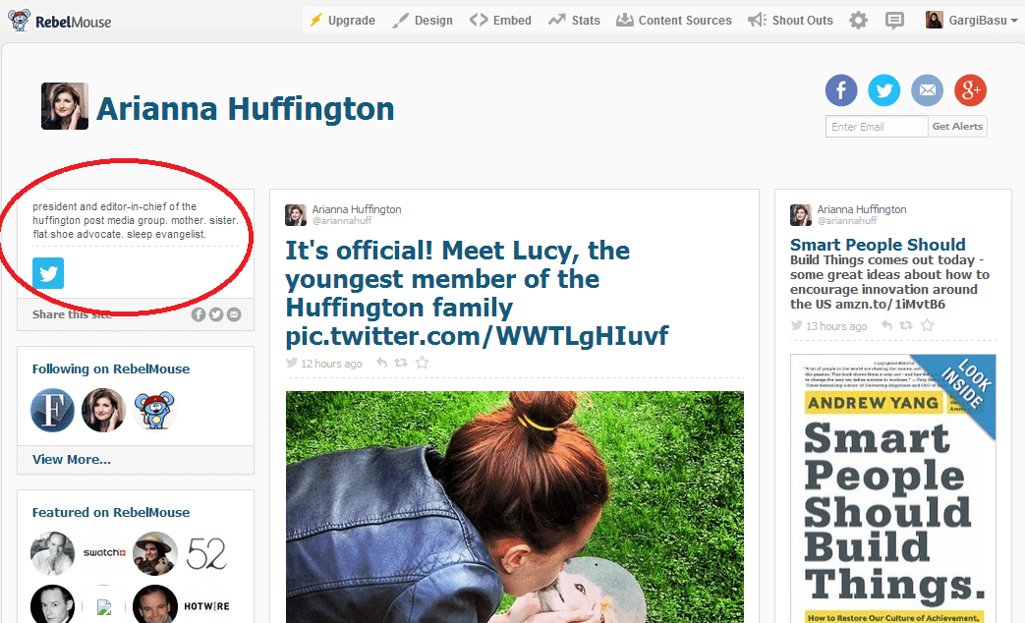1025x623 pixels.
Task: Click author avatar on Smart People Should post
Action: (801, 215)
